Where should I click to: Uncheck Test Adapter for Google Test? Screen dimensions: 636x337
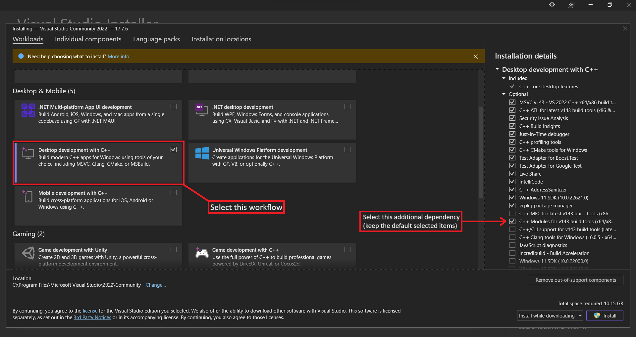[512, 166]
